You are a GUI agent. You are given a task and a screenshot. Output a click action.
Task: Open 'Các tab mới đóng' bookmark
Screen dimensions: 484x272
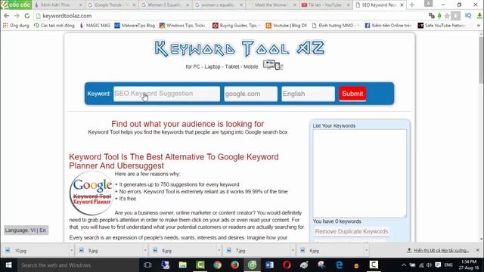(x=54, y=26)
